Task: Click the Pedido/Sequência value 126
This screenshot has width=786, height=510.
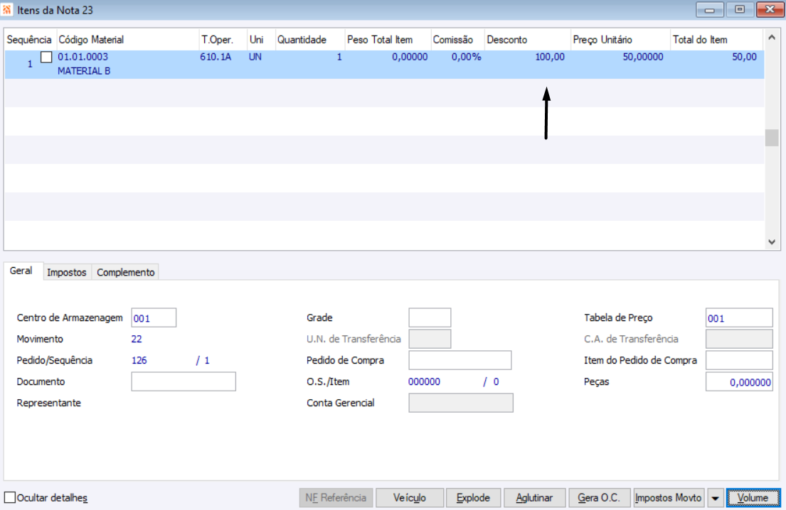Action: pos(139,360)
